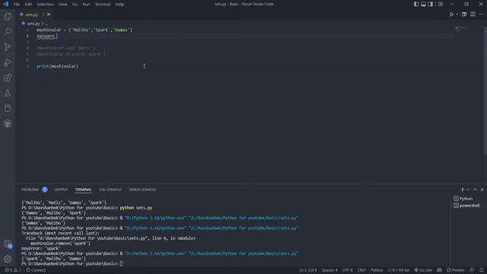Open the Accounts menu icon
This screenshot has width=487, height=274.
click(x=8, y=244)
